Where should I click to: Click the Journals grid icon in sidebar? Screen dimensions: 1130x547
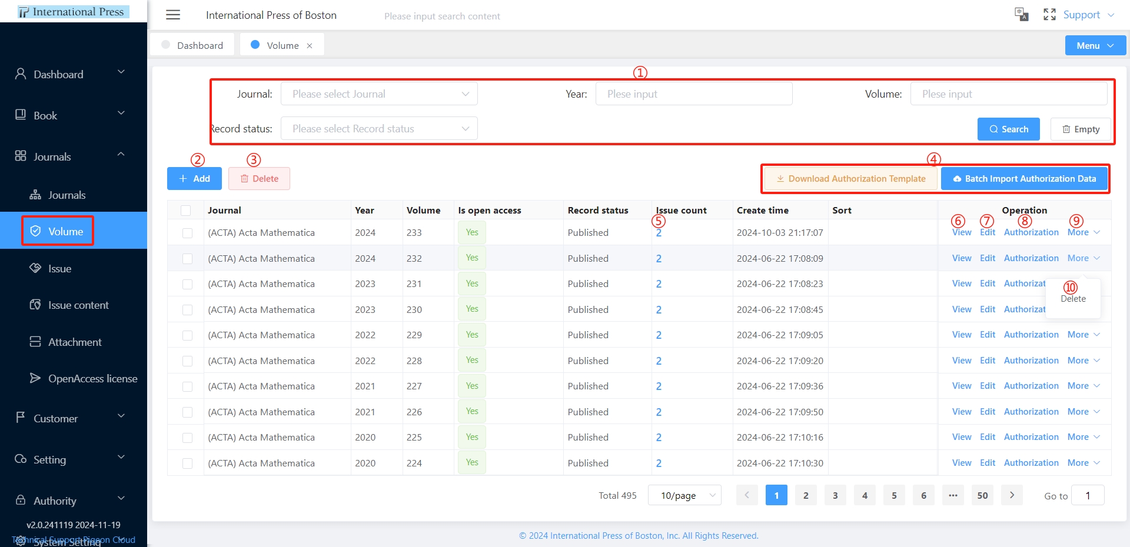pos(21,156)
